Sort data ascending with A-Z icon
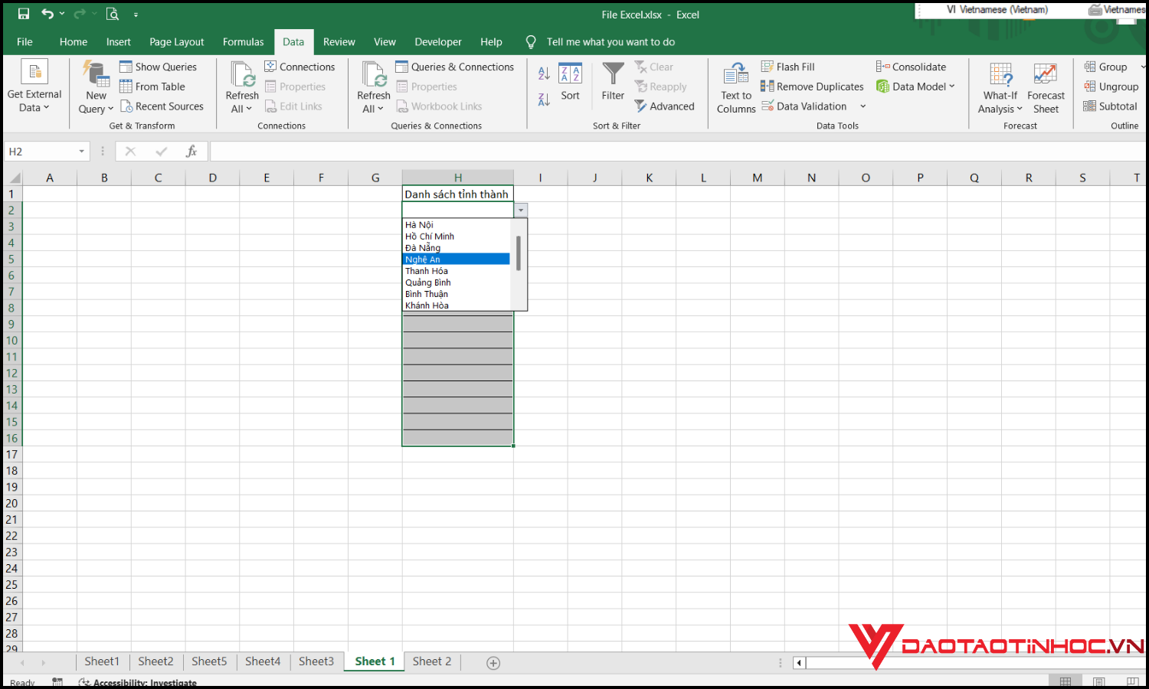This screenshot has width=1149, height=689. click(x=543, y=72)
